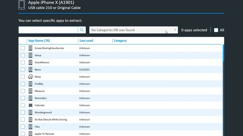Image resolution: width=243 pixels, height=136 pixels.
Task: Check the Calendar checkbox
Action: click(x=23, y=105)
